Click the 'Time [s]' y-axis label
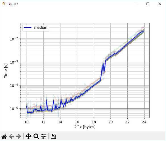Screen dimensions: 166x141 [x=6, y=70]
